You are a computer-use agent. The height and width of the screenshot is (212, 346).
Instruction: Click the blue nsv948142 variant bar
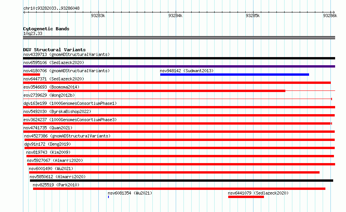click(x=234, y=75)
